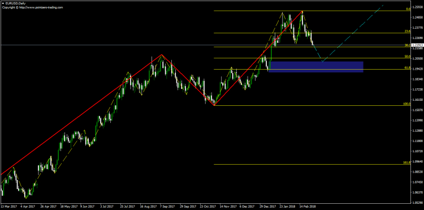Click the 1.09640 price on the scale
The image size is (424, 210).
[x=418, y=161]
